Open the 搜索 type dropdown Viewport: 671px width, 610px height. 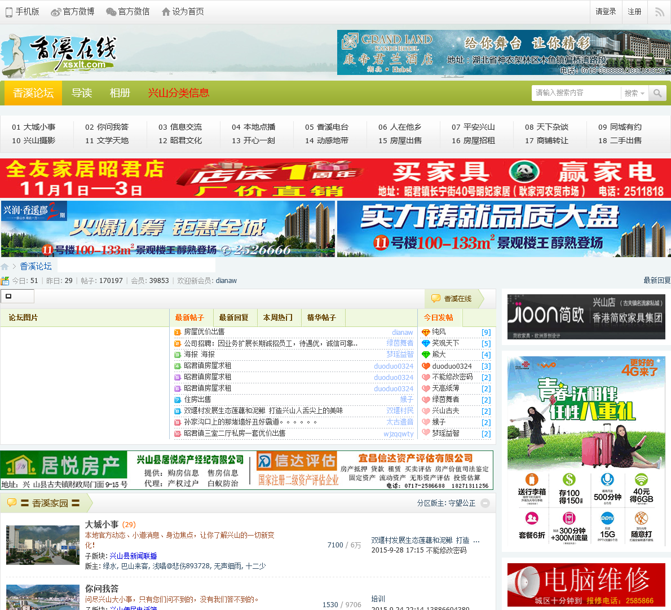pyautogui.click(x=634, y=93)
